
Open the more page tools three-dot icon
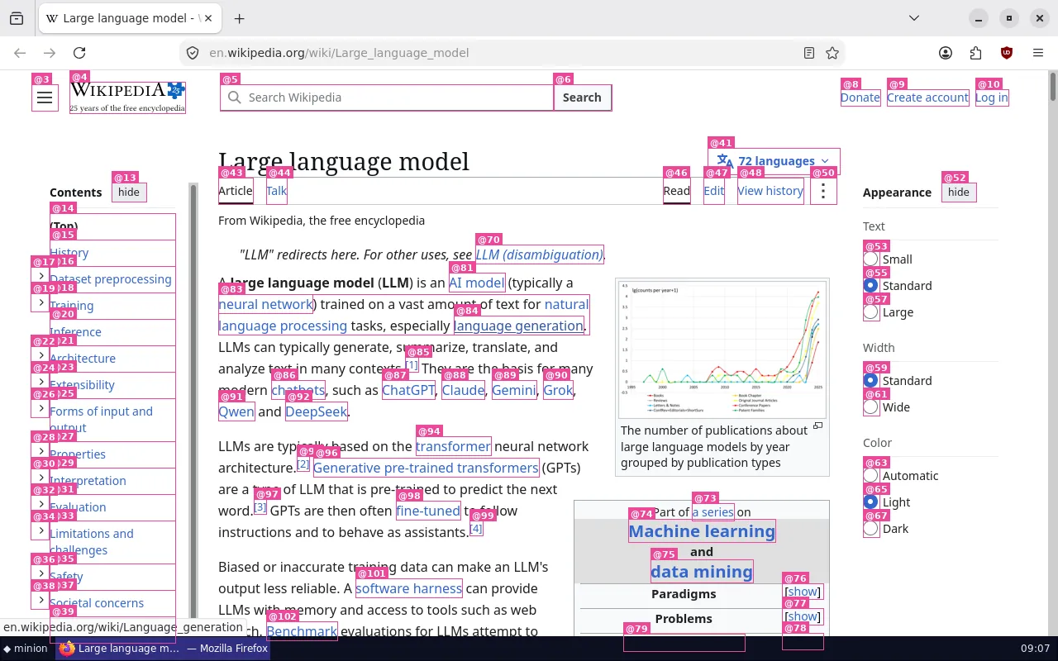pos(823,191)
